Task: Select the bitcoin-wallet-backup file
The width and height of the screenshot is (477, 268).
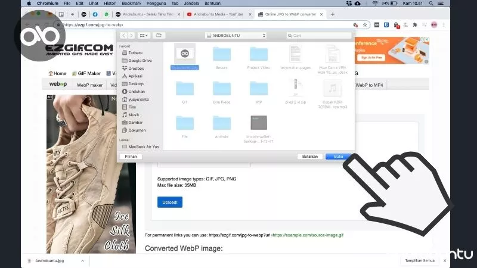Action: point(259,123)
